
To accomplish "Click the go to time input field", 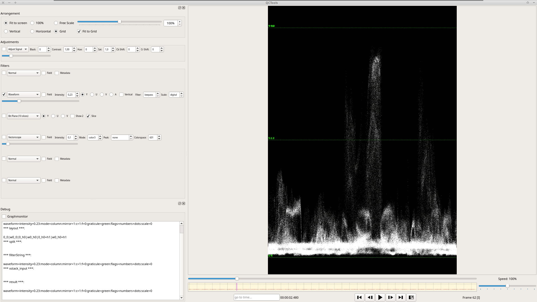I will coord(256,297).
